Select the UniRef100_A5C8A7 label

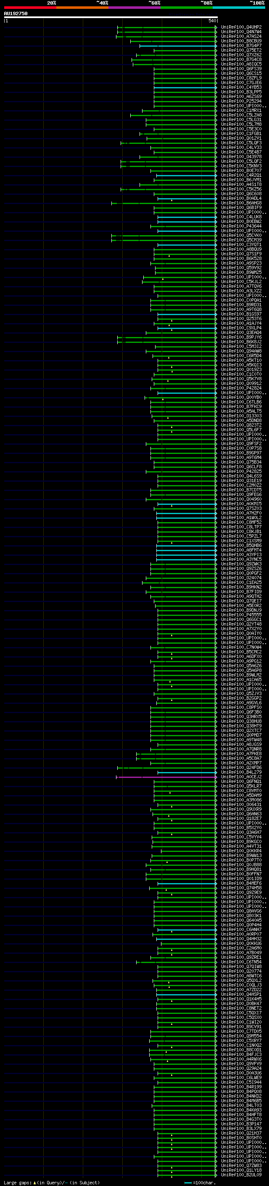241,758
